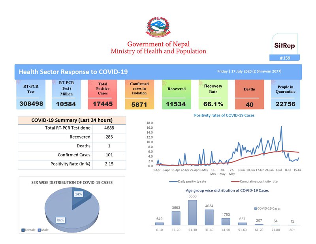The height and width of the screenshot is (244, 316).
Task: Click the Positivity Rate (in %) row label
Action: click(x=70, y=164)
